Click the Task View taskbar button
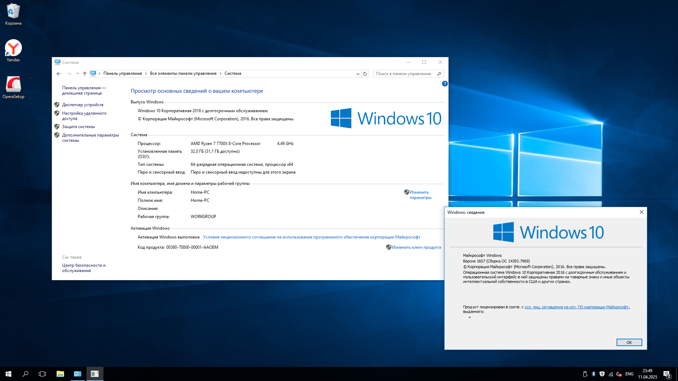 click(42, 374)
